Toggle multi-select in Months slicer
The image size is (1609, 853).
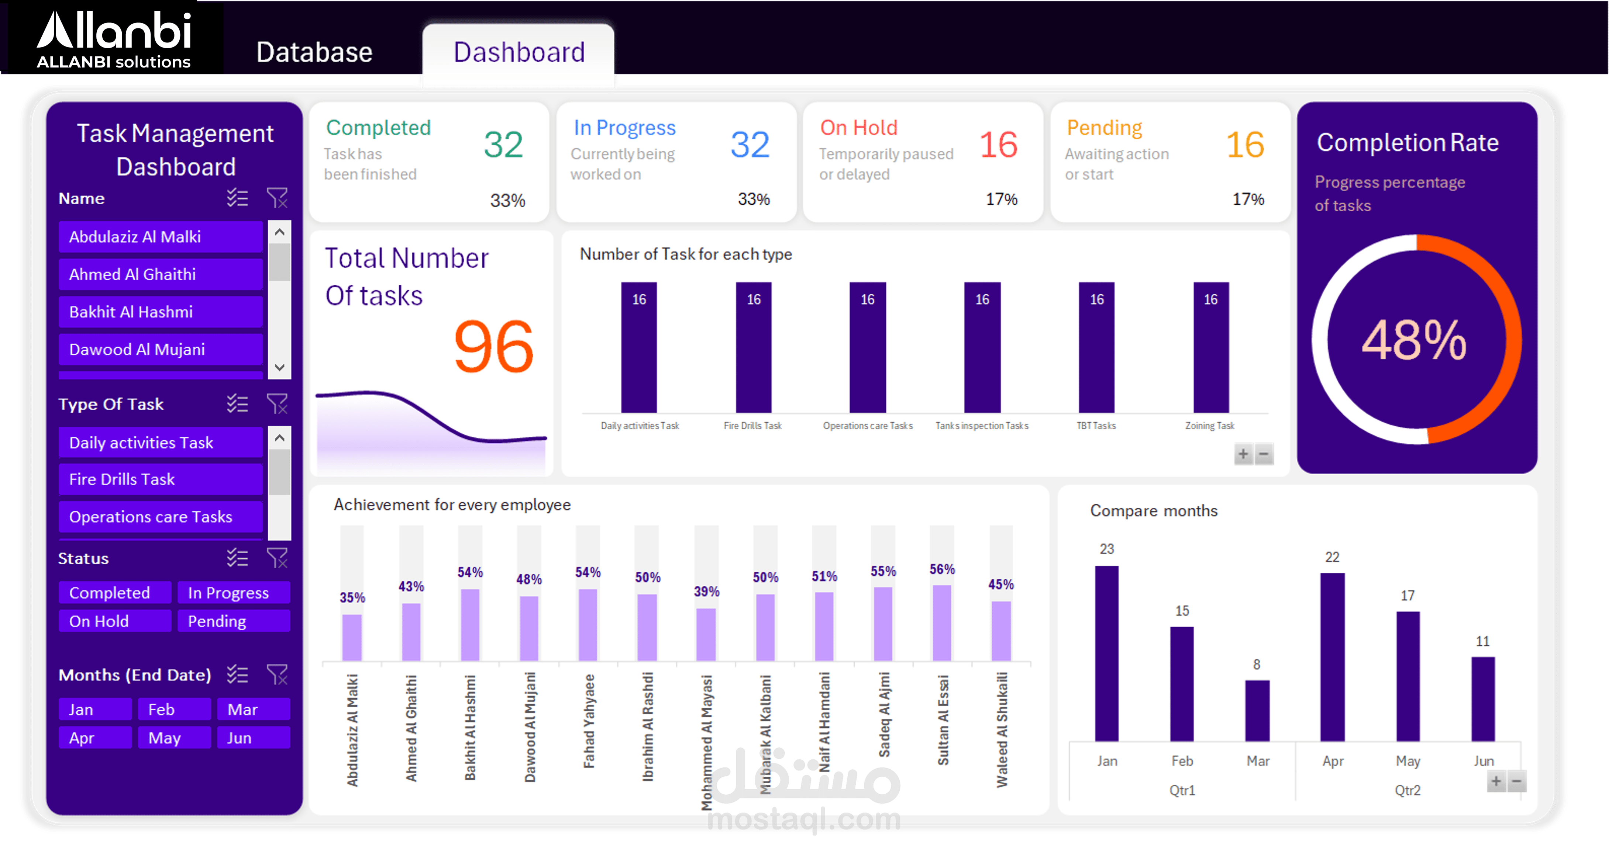click(x=237, y=675)
